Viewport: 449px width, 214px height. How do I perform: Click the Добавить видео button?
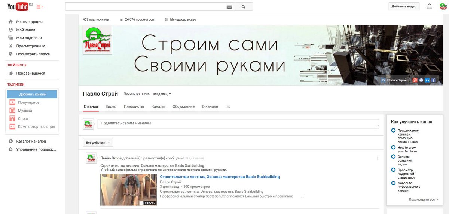click(404, 6)
